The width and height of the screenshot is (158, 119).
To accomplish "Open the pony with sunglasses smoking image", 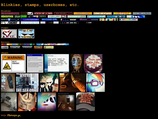I will point(47,102).
